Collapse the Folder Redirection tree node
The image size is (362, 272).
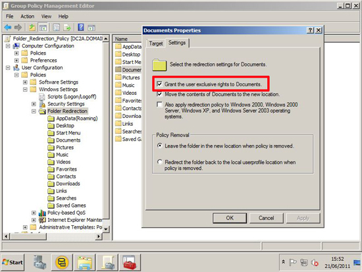34,111
